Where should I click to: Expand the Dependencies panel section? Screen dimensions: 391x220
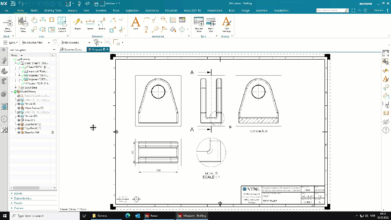coord(23,198)
